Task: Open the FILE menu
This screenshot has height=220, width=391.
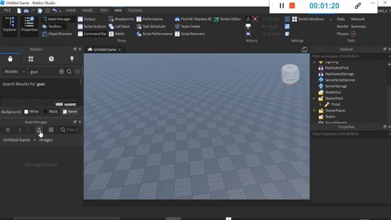Action: click(x=7, y=10)
